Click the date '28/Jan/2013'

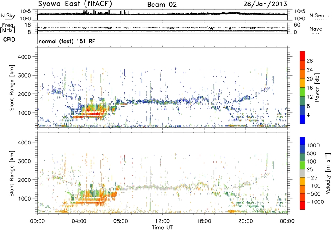click(x=265, y=4)
